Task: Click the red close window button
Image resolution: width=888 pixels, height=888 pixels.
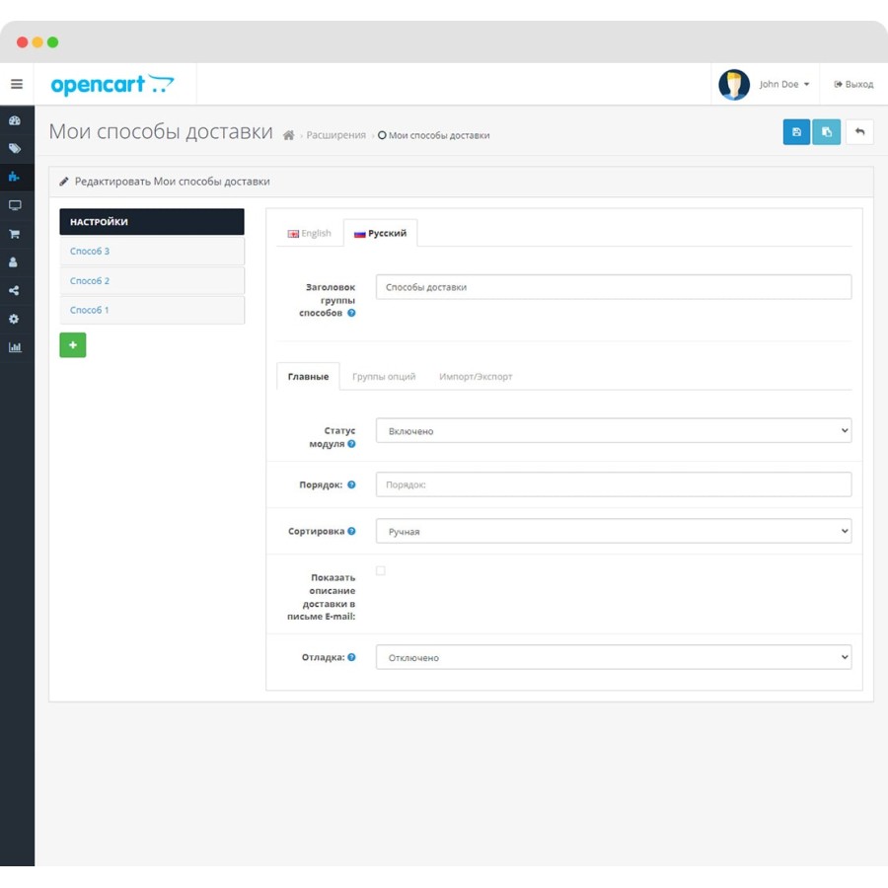Action: point(22,42)
